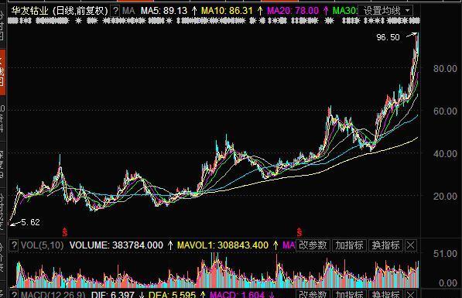The width and height of the screenshot is (462, 298).
Task: Click the MA5: 89.13 value
Action: 164,11
